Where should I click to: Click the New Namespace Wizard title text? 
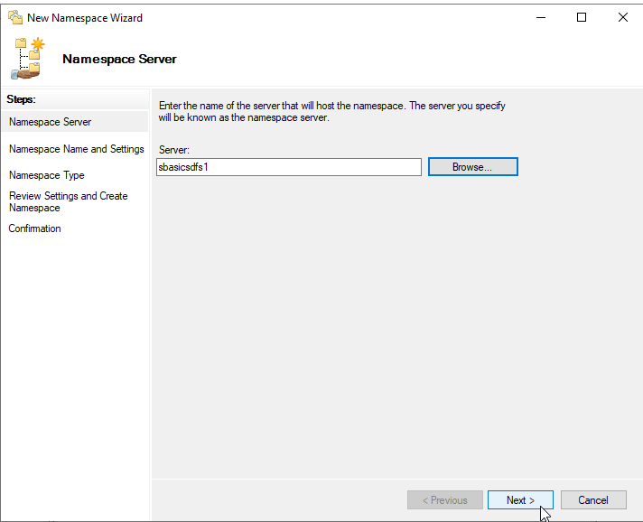coord(85,18)
